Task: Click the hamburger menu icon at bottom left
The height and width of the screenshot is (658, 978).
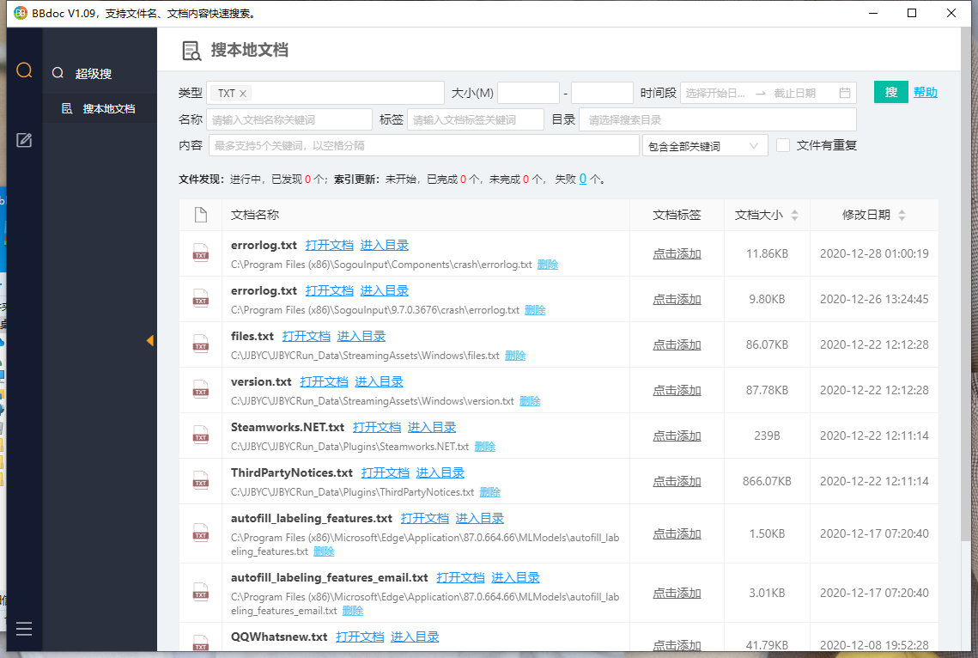Action: pos(24,629)
